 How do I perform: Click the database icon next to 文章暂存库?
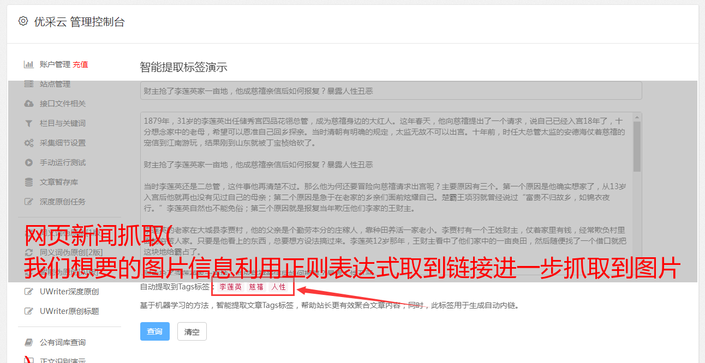pos(29,182)
